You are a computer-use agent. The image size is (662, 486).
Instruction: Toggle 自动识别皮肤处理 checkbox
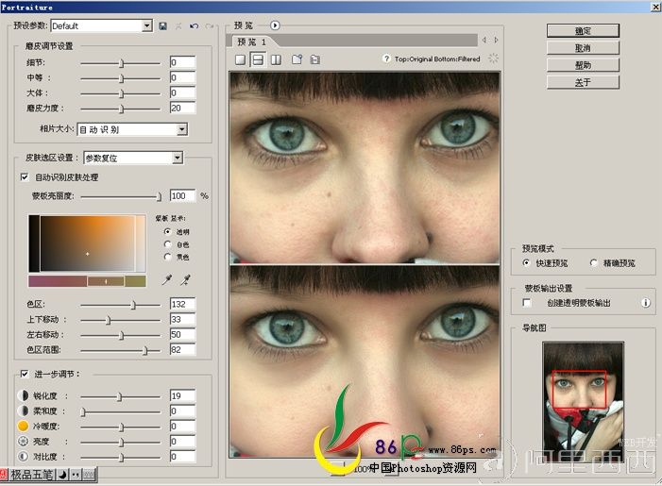(25, 176)
